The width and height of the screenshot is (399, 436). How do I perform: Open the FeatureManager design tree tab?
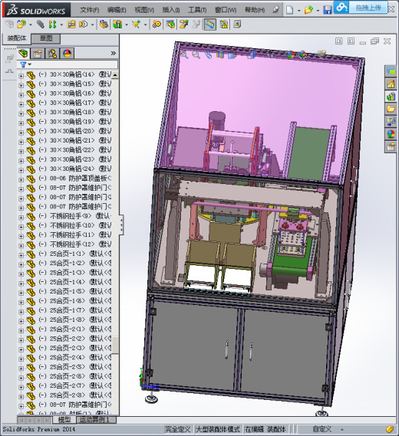[23, 53]
